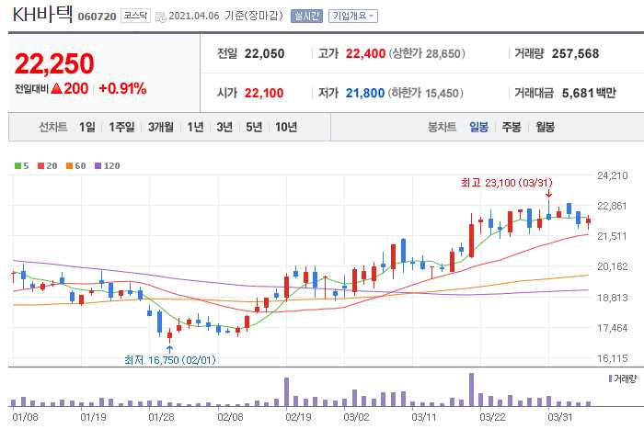Click the current price 22,250

54,64
